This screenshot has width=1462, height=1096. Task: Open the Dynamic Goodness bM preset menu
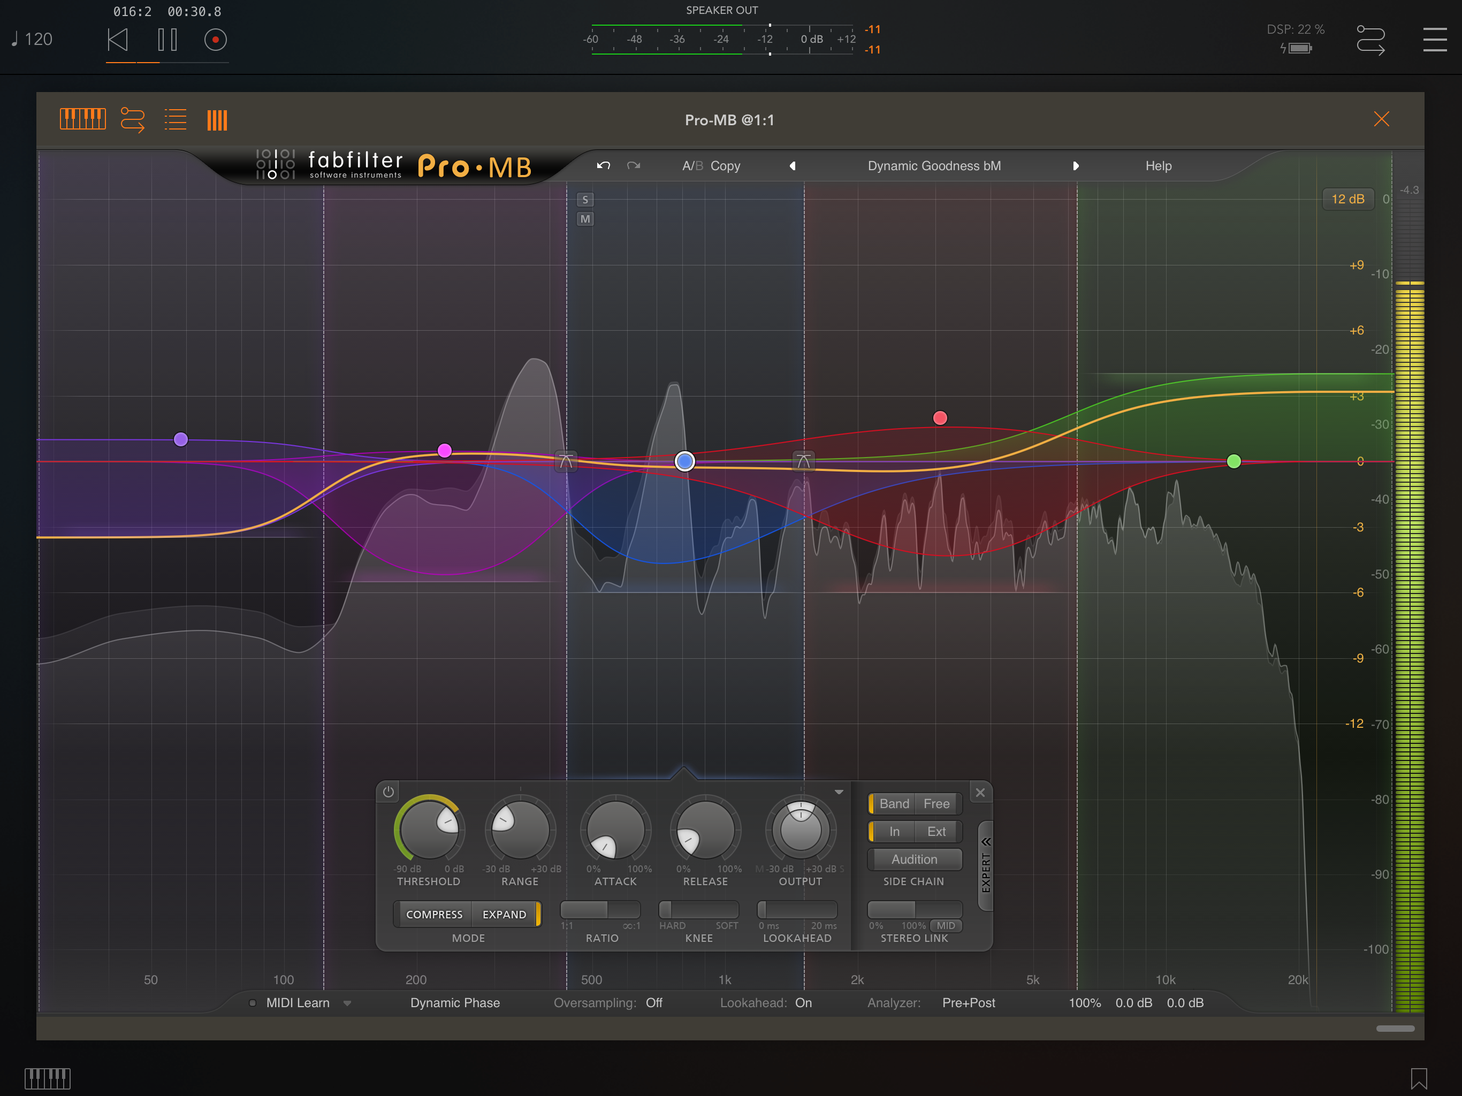coord(934,166)
